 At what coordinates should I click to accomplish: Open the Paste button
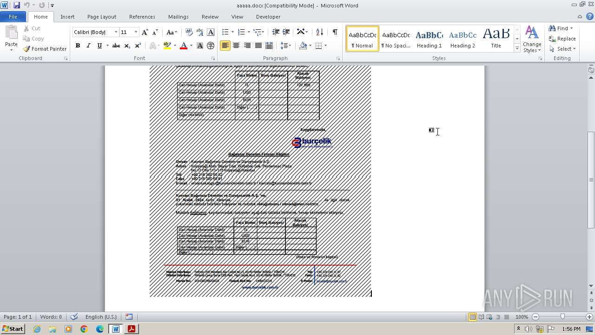pos(11,37)
